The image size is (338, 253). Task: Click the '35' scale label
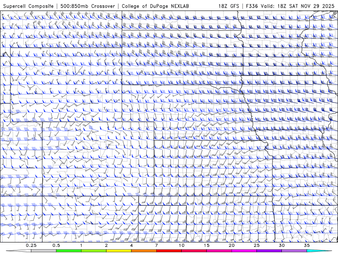pos(307,245)
